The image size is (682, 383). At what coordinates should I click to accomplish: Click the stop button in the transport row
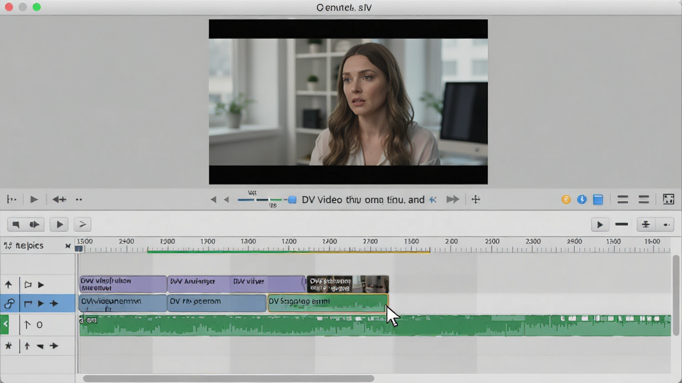pos(16,225)
